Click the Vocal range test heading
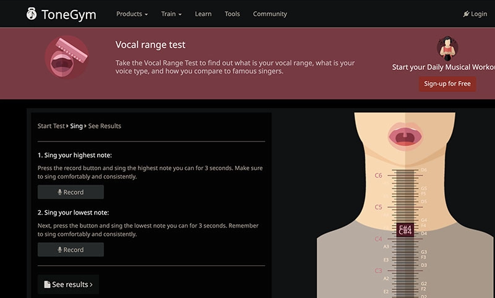Screen dimensions: 495x298 pyautogui.click(x=150, y=45)
